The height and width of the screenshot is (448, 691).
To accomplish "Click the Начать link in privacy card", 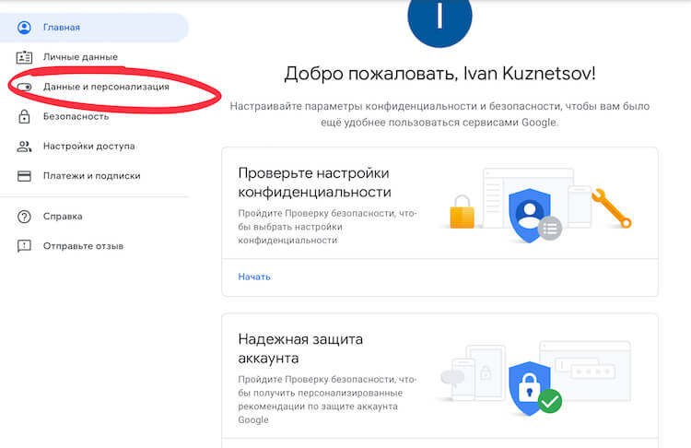I will click(x=254, y=277).
